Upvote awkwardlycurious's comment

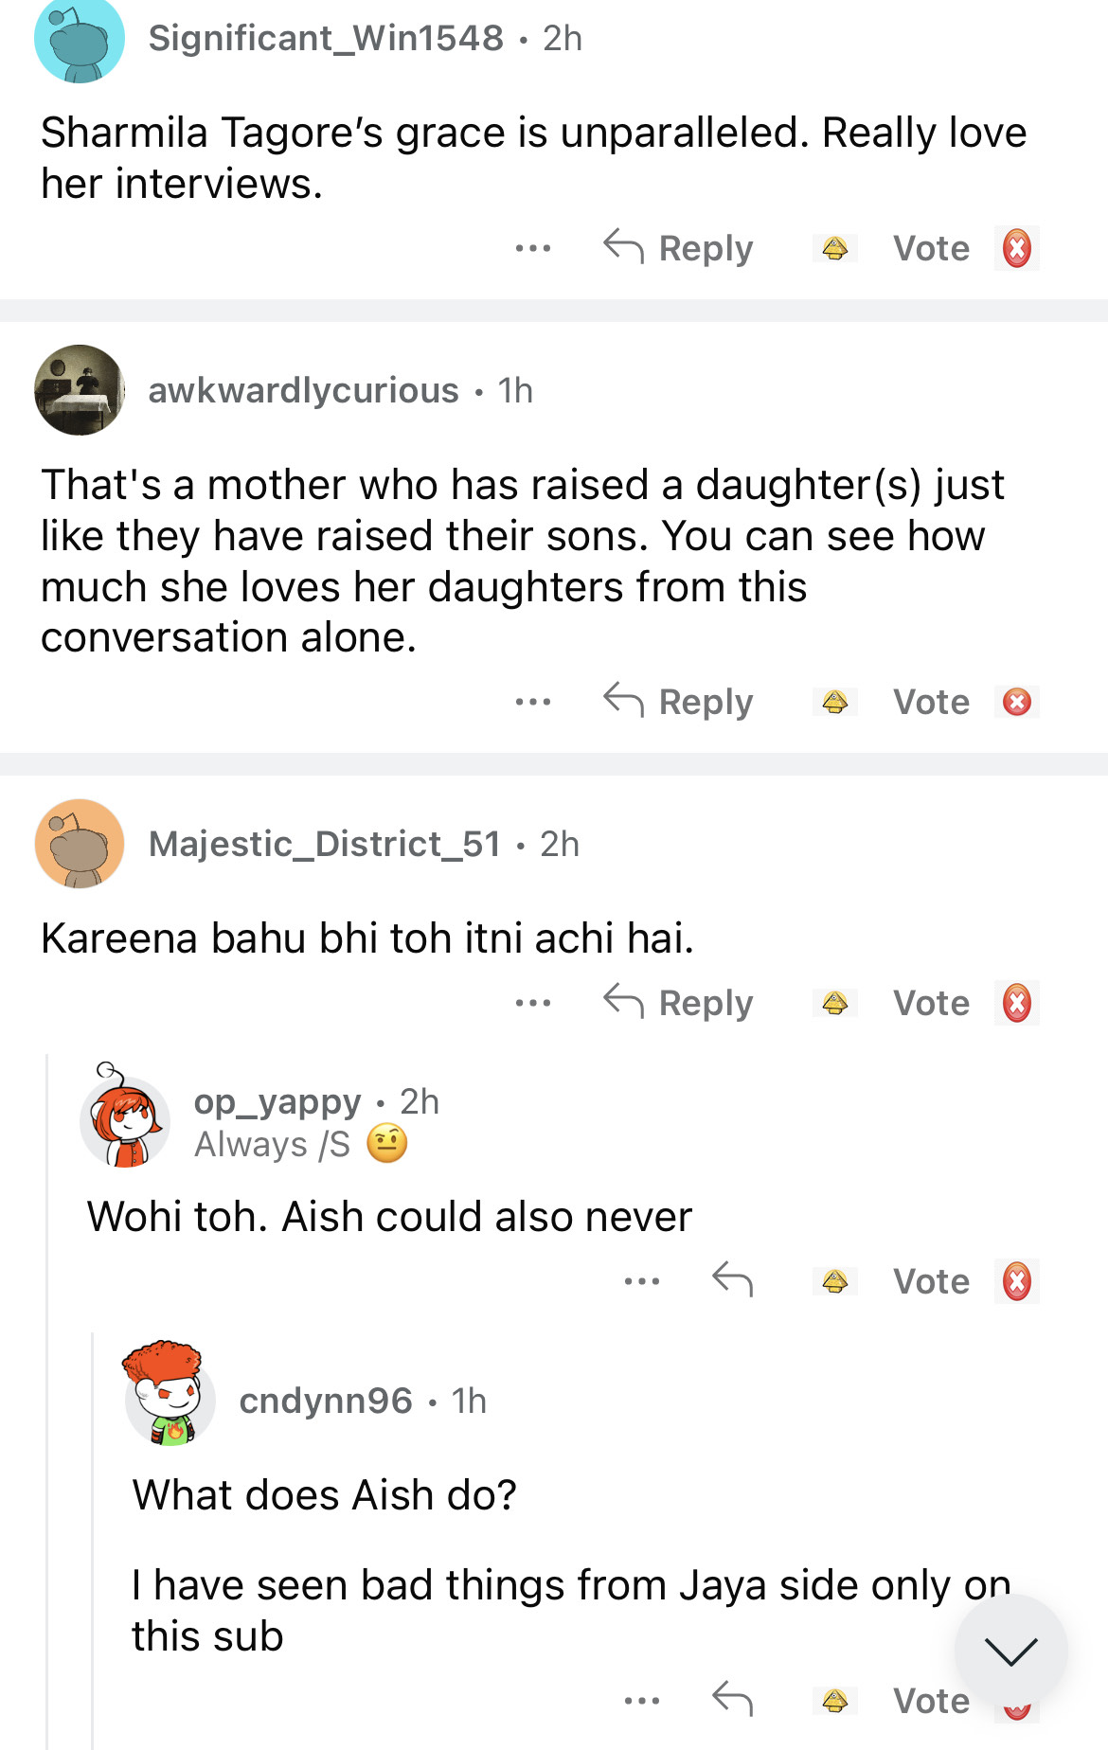[x=834, y=703]
